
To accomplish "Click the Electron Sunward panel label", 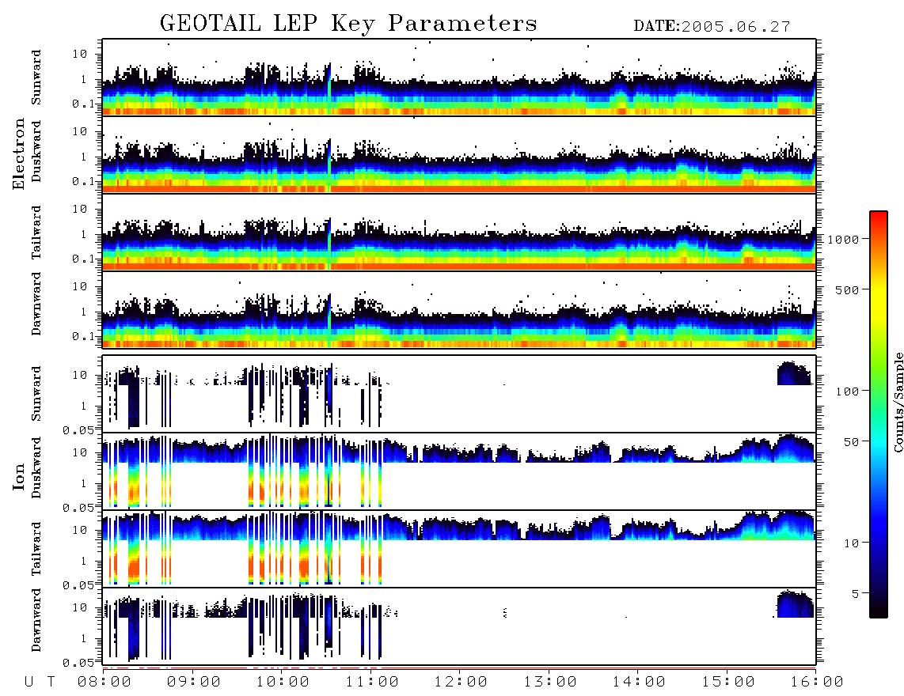I will (x=36, y=78).
